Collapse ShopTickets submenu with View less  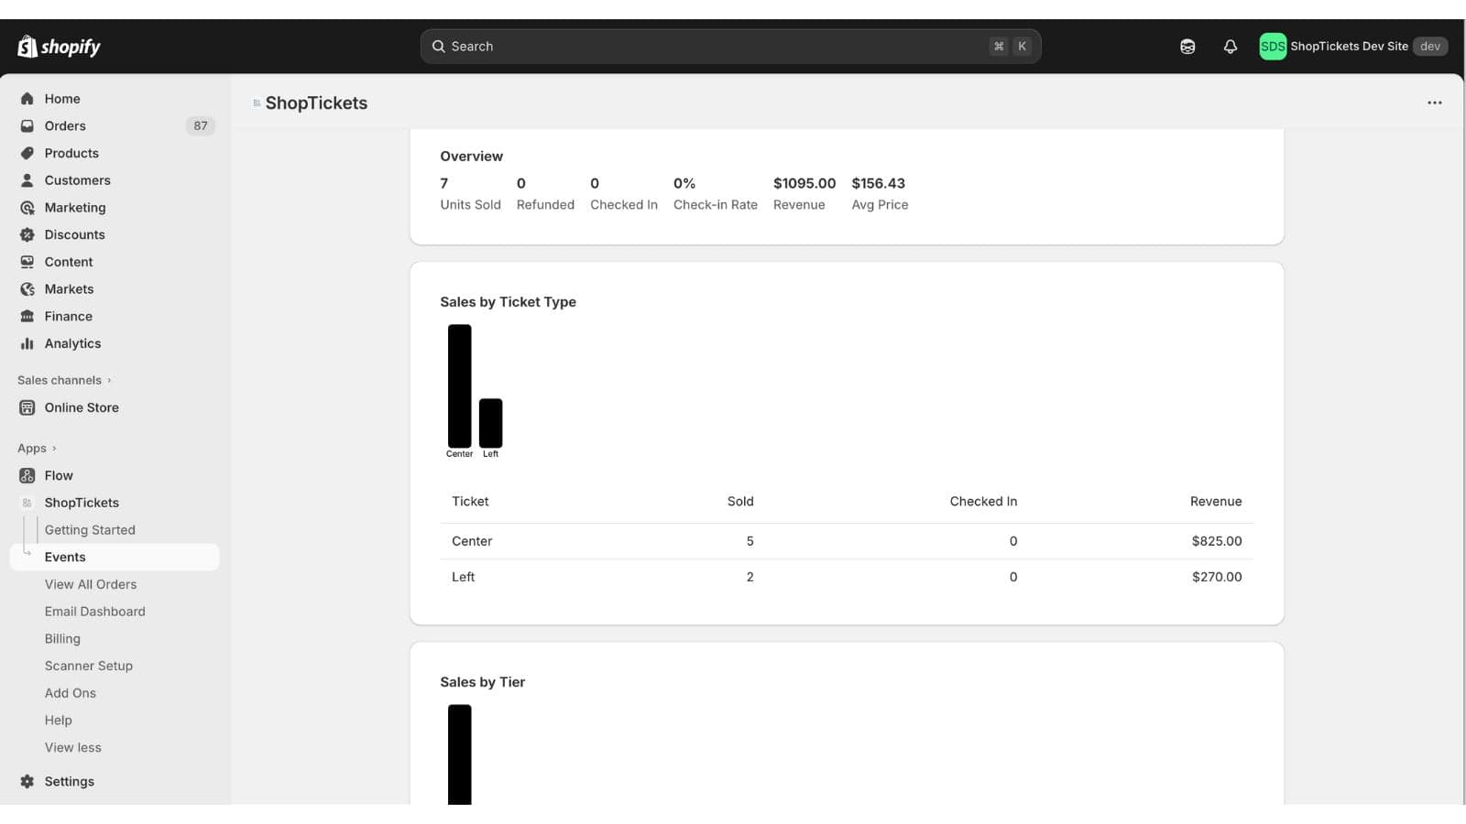coord(73,747)
